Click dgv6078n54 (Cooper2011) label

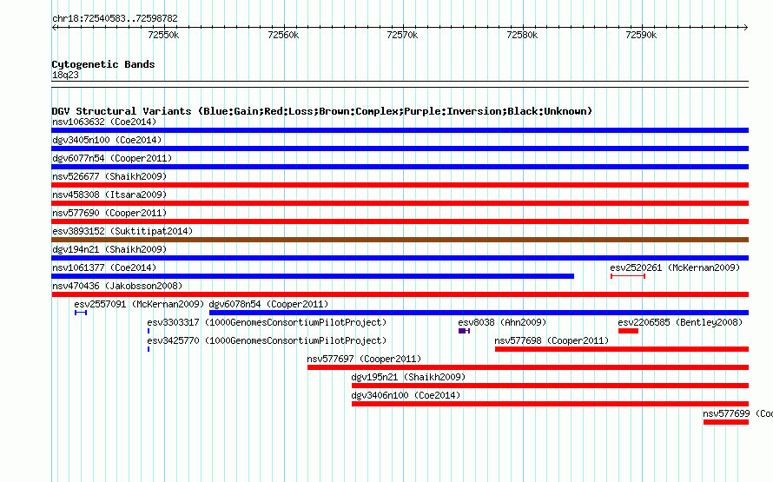pos(268,304)
